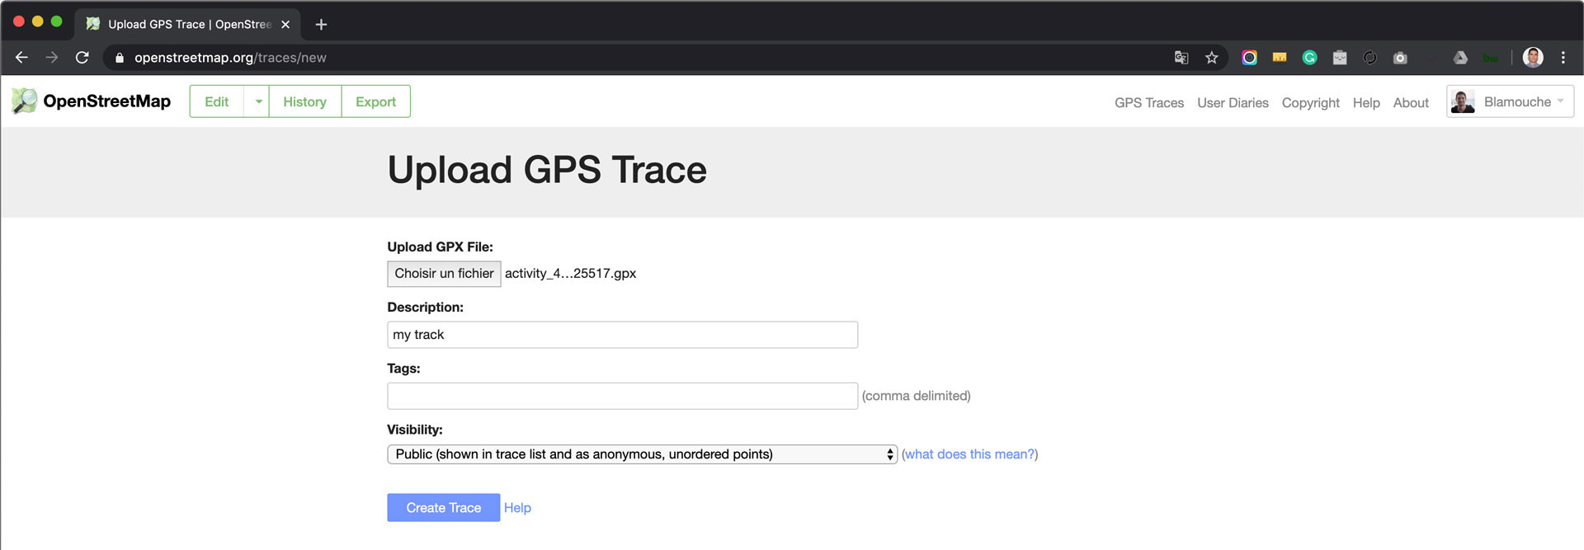Open Chrome's three-dot menu
The height and width of the screenshot is (550, 1584).
point(1563,58)
